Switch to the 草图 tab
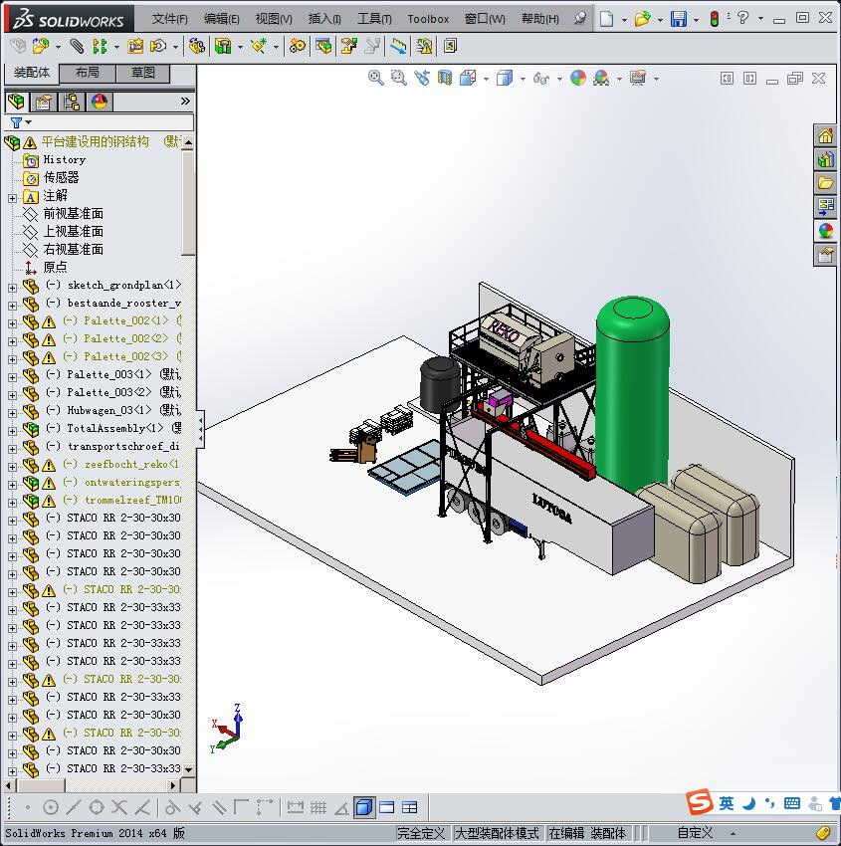Viewport: 841px width, 846px height. point(143,73)
